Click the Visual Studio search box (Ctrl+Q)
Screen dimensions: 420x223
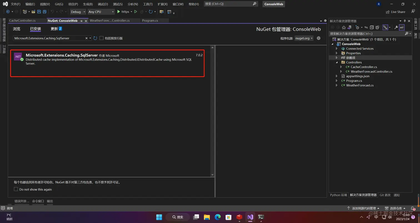pos(231,4)
